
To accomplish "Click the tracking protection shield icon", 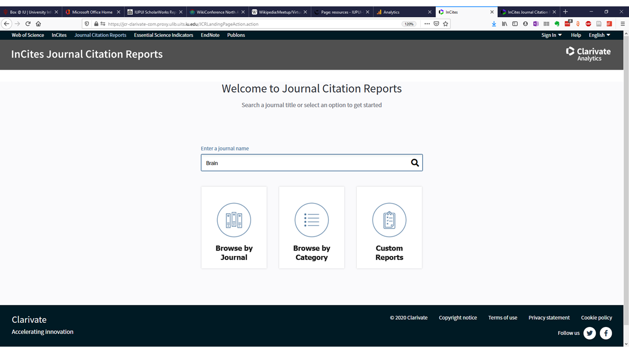I will pyautogui.click(x=86, y=24).
